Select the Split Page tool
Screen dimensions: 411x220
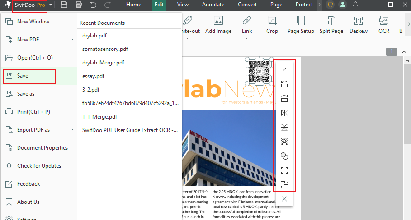pos(331,25)
